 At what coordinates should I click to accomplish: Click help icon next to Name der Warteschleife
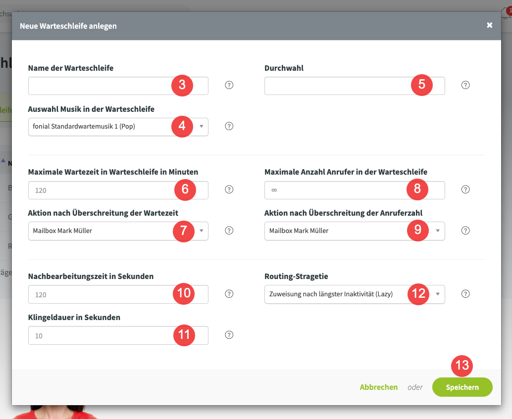click(229, 85)
